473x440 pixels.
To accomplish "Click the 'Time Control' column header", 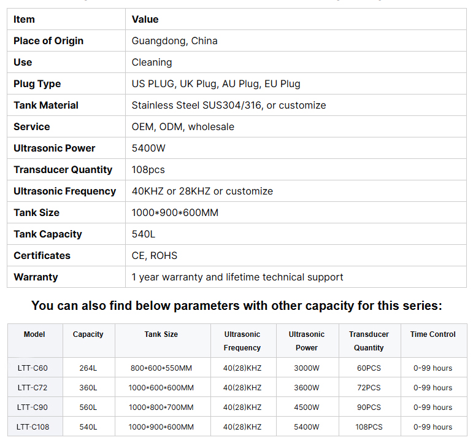I will pos(433,334).
